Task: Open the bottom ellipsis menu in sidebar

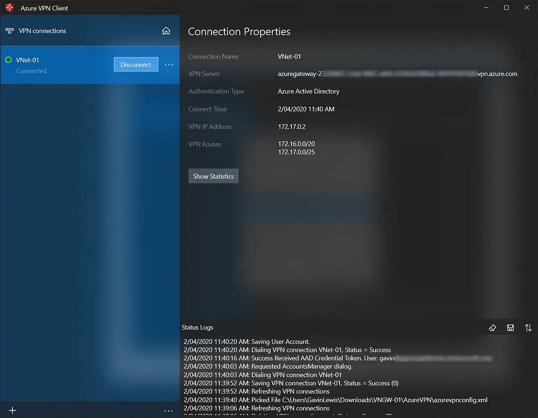Action: coord(168,410)
